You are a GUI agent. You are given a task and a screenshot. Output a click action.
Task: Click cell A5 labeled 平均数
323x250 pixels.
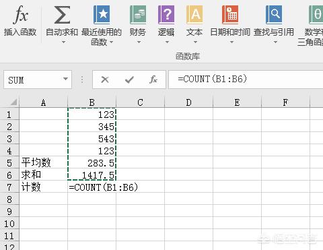tap(43, 163)
